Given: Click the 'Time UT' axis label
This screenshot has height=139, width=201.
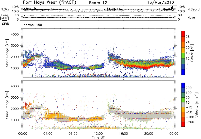Looking at the screenshot, I should [98, 137].
